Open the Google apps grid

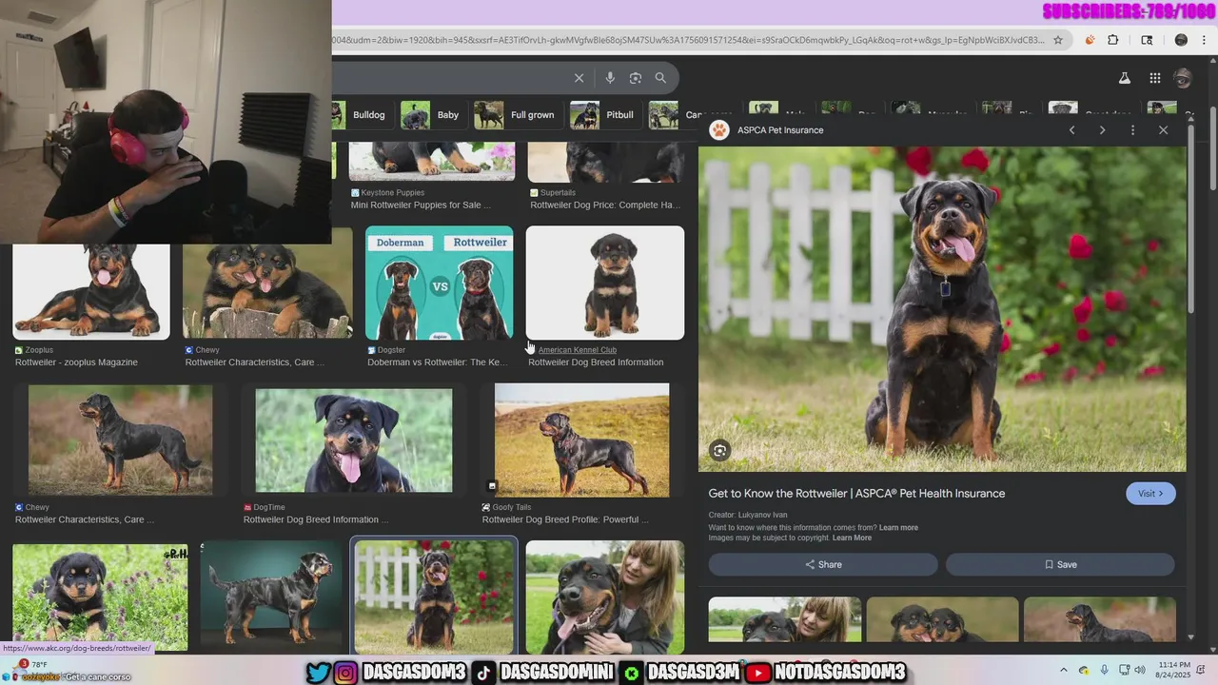1154,78
